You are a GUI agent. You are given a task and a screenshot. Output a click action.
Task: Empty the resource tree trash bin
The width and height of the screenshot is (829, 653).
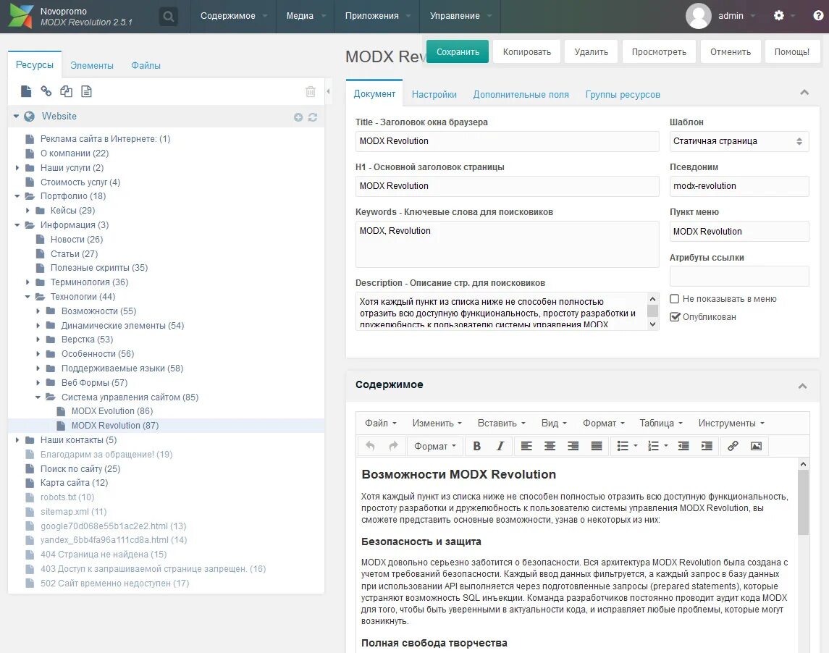pos(311,91)
